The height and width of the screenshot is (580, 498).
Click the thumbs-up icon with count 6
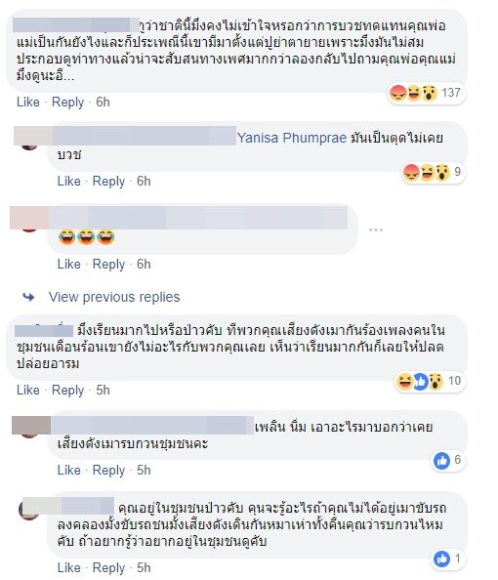441,461
